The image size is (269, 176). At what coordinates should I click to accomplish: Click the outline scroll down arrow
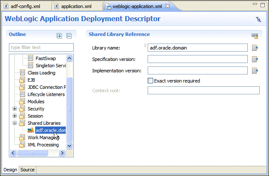[x=69, y=146]
